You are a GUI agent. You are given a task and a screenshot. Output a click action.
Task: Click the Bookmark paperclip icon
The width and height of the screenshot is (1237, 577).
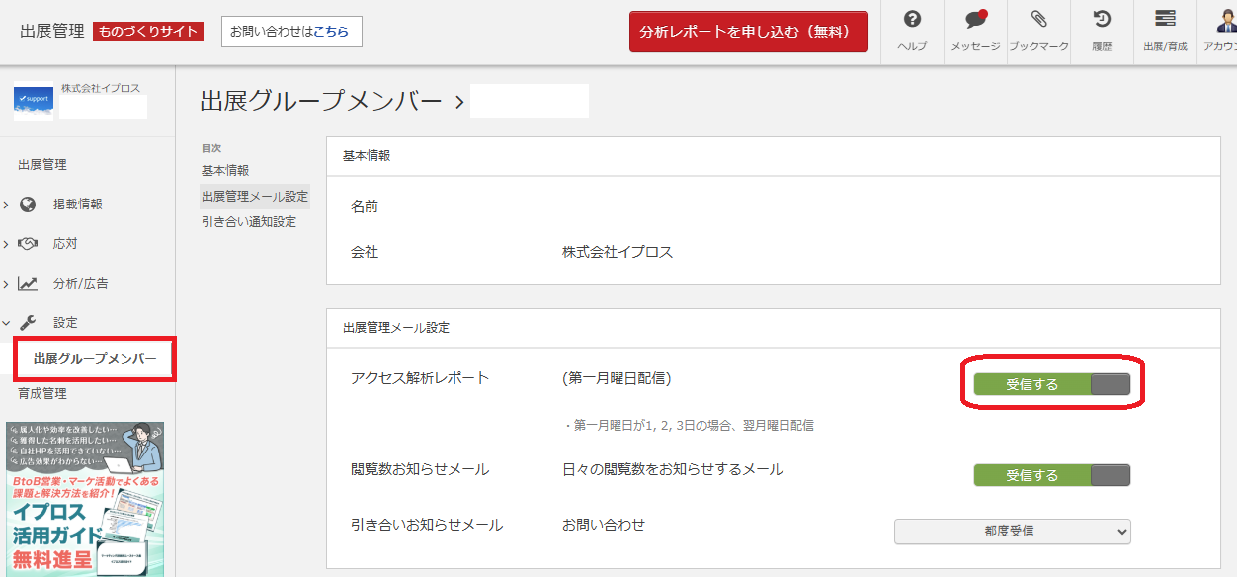[x=1038, y=20]
